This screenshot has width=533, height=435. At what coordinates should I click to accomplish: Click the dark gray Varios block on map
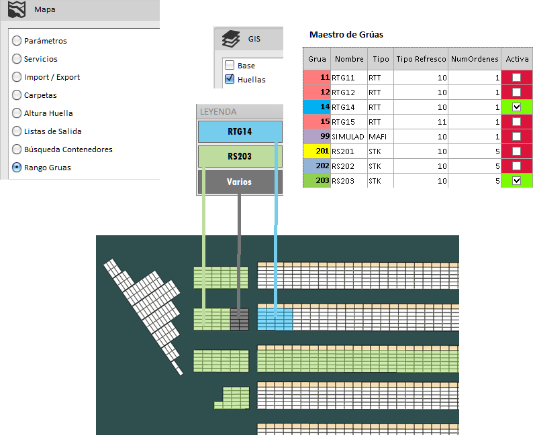coord(240,320)
